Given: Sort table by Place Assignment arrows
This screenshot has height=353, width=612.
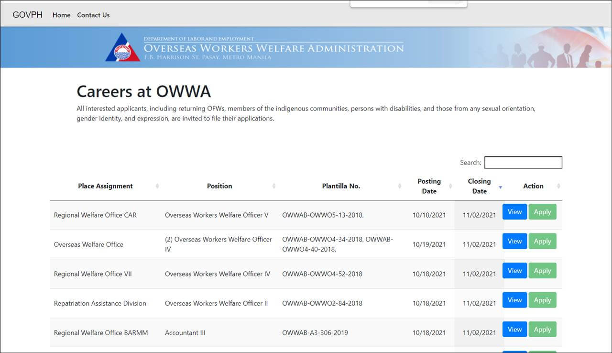Looking at the screenshot, I should (x=157, y=186).
